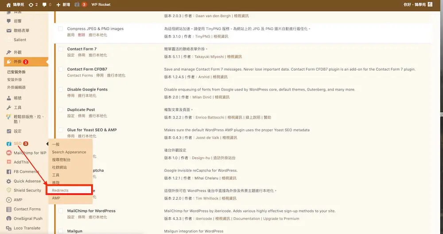
Task: Open the Loco Translate sidebar icon
Action: pyautogui.click(x=9, y=228)
